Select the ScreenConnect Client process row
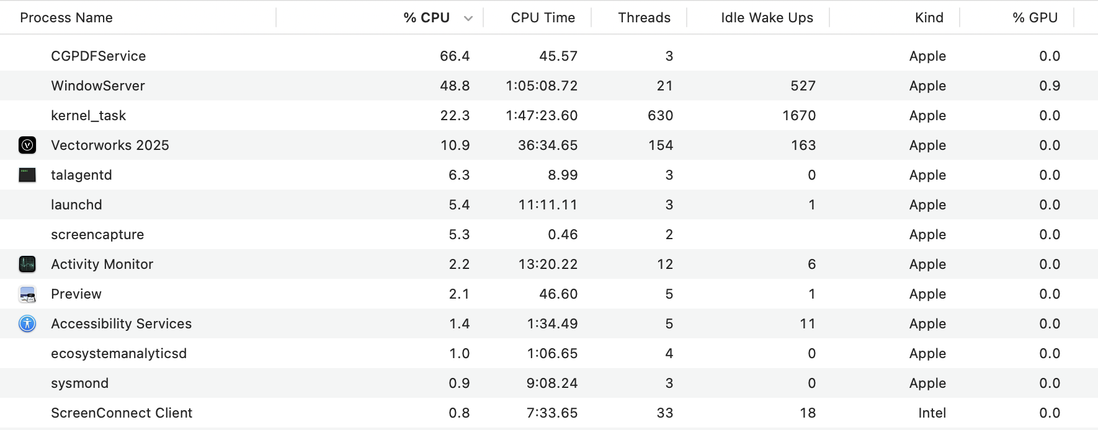Screen dimensions: 1098x430 tap(122, 413)
